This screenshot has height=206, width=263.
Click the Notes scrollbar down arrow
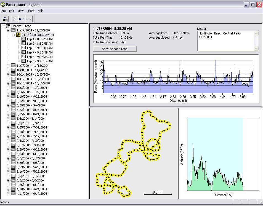pos(256,49)
